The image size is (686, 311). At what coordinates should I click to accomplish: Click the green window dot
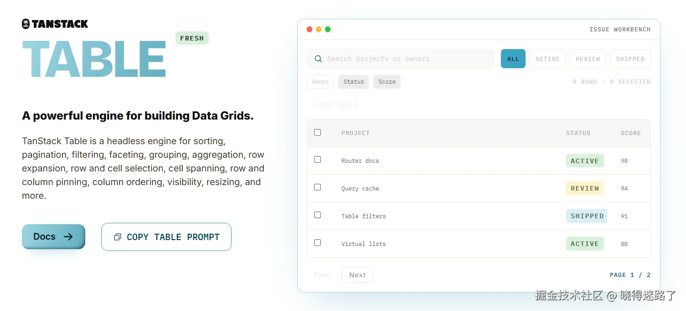[328, 29]
